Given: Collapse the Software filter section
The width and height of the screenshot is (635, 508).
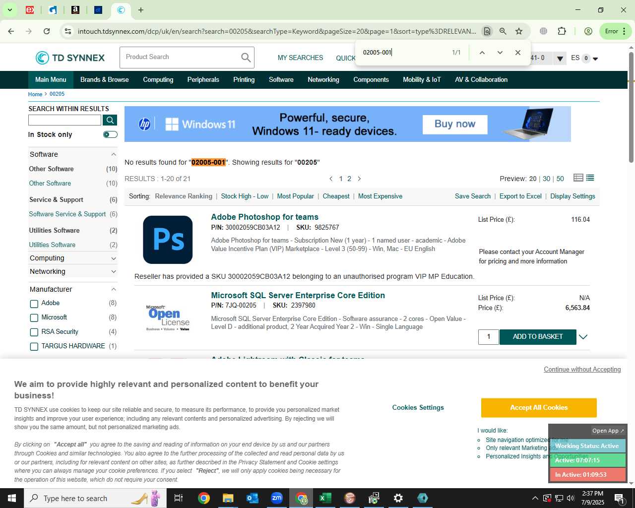Looking at the screenshot, I should point(114,155).
